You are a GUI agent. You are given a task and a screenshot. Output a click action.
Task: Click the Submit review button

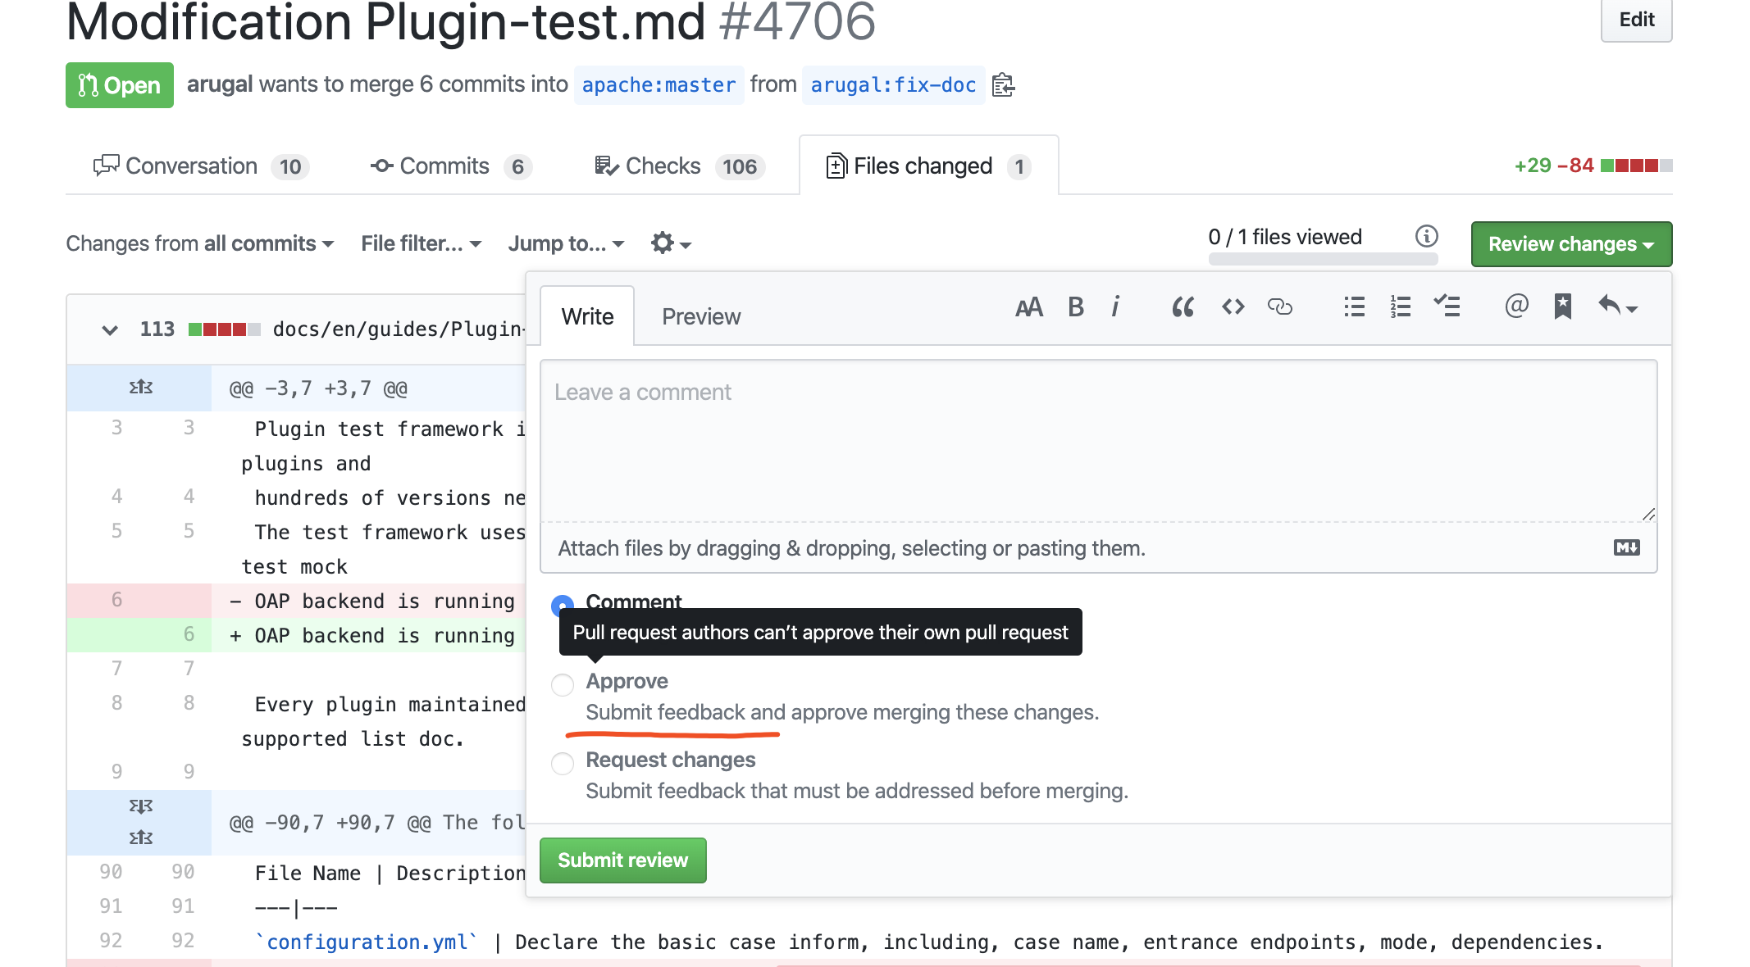pyautogui.click(x=622, y=860)
